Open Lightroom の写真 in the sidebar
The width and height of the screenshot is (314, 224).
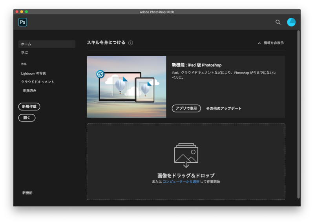click(x=33, y=73)
